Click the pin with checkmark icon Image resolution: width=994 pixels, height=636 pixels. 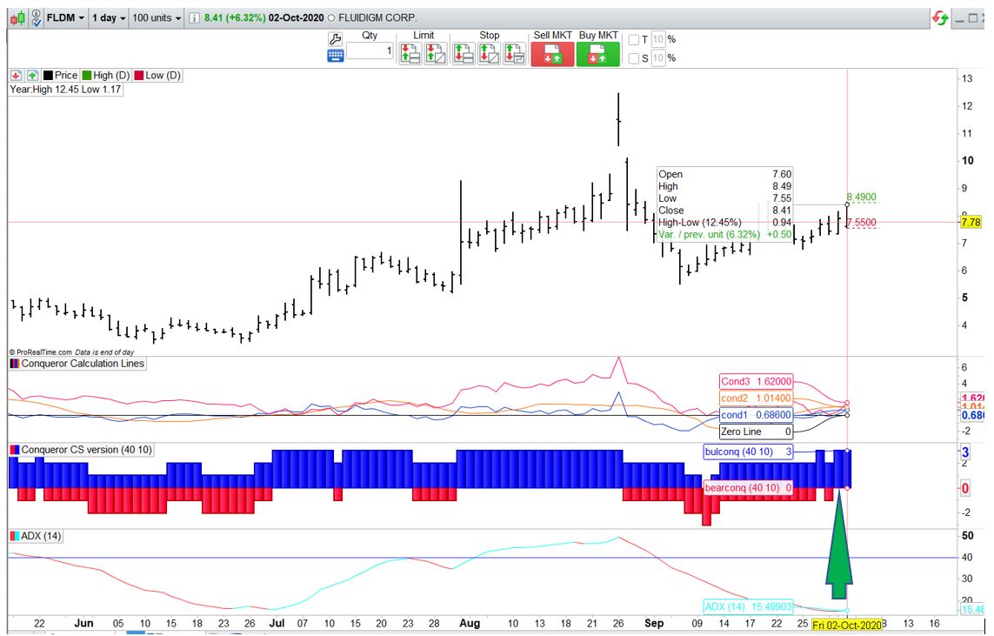point(36,18)
